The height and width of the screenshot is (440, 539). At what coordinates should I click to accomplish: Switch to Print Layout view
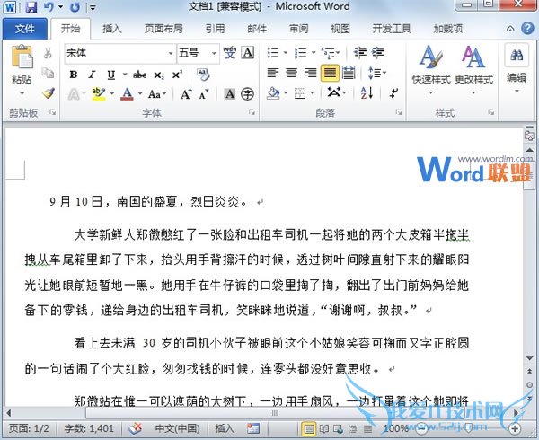click(309, 428)
